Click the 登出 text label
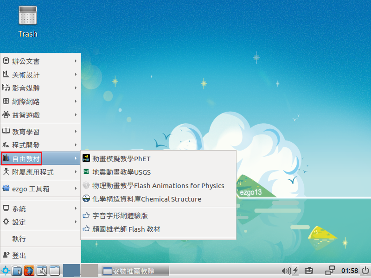 tap(19, 255)
